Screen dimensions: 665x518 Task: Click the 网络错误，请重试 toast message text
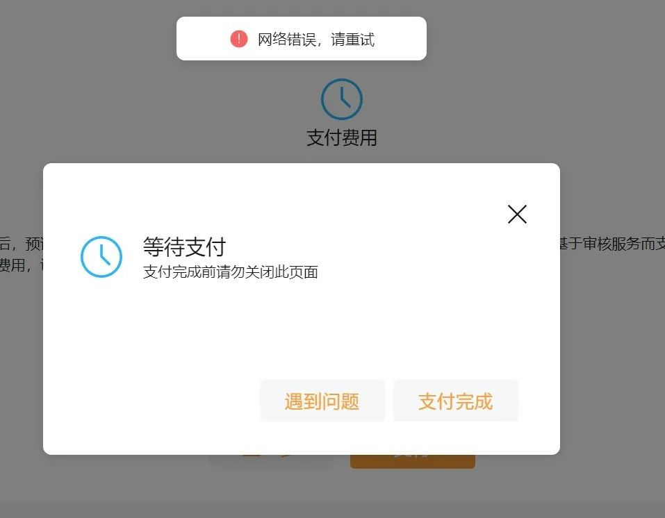tap(316, 40)
